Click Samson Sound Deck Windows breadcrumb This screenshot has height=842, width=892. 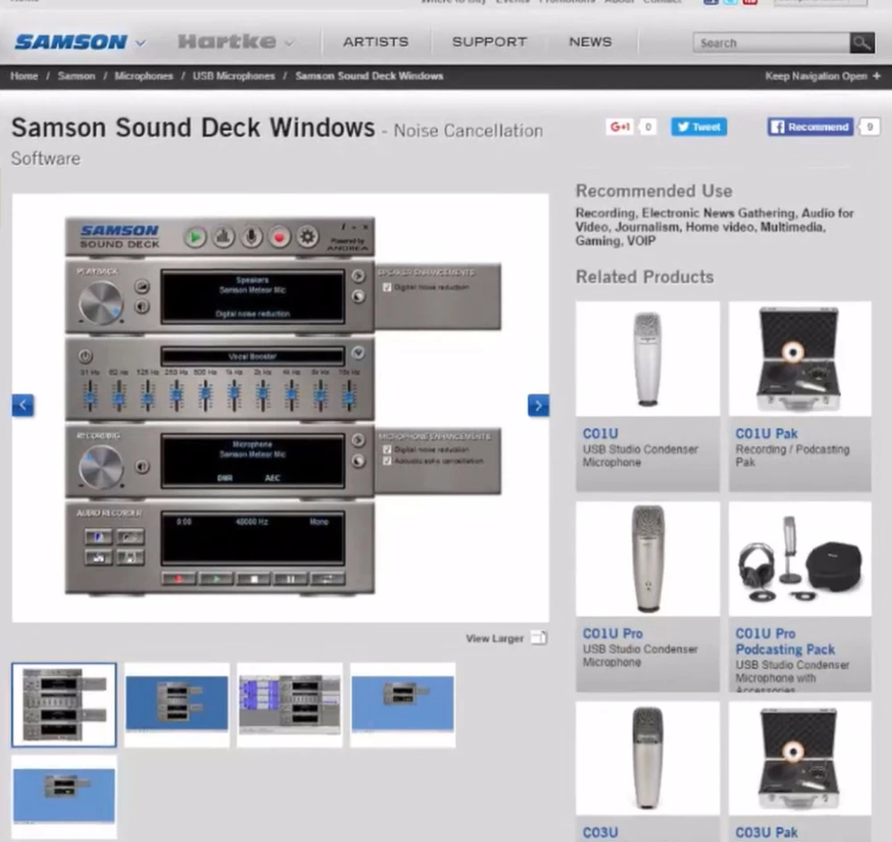click(x=369, y=76)
